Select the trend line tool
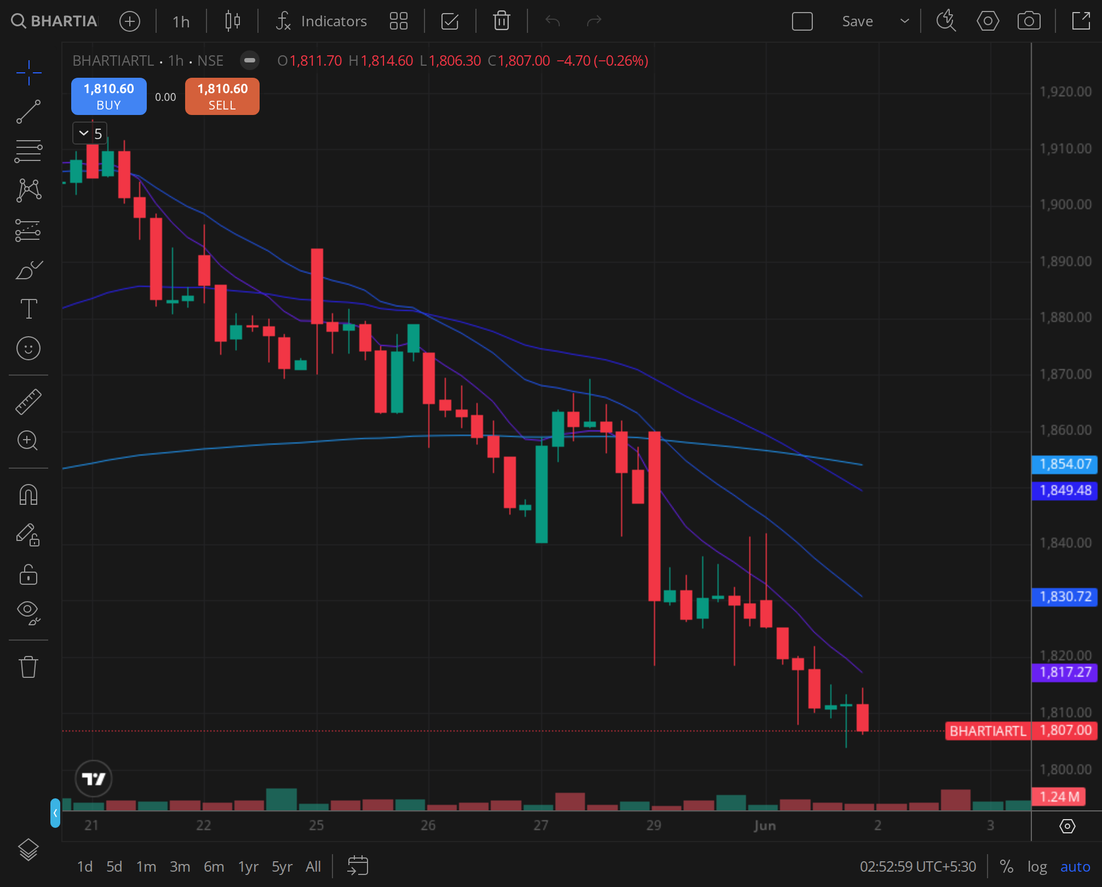 coord(28,112)
